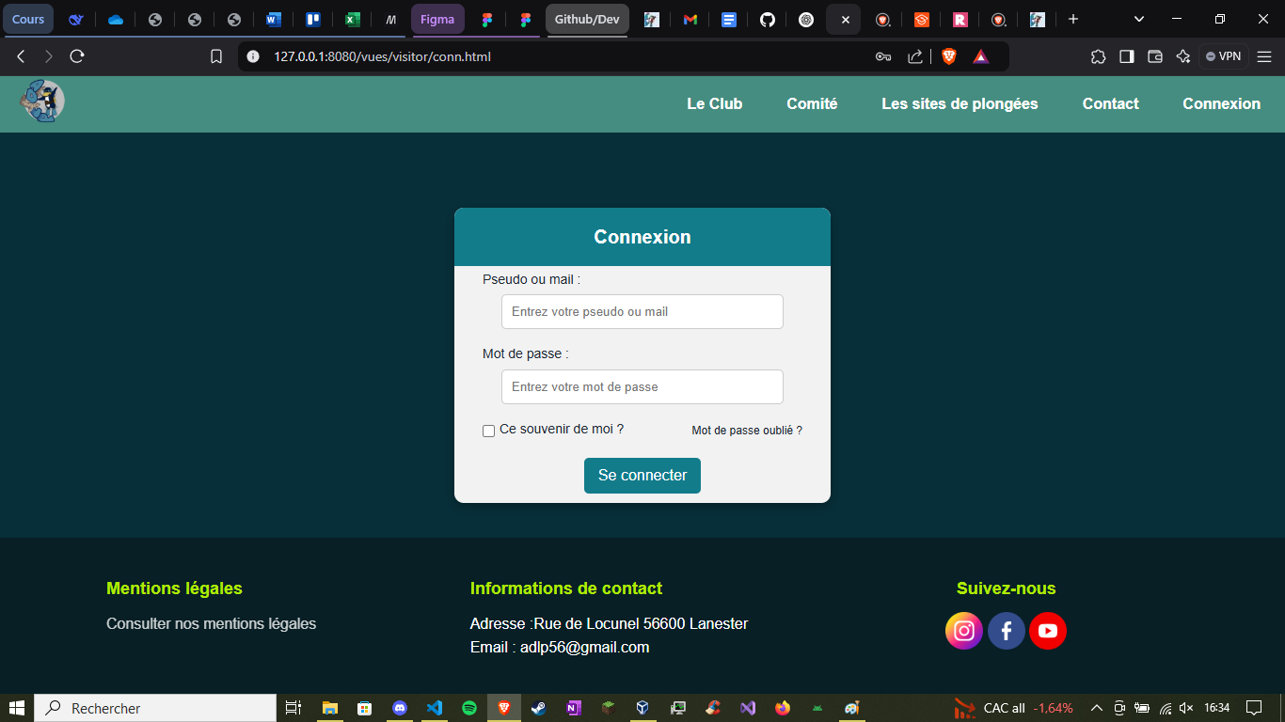Click the Facebook icon under Suivez-nous
The width and height of the screenshot is (1285, 722).
click(1006, 631)
